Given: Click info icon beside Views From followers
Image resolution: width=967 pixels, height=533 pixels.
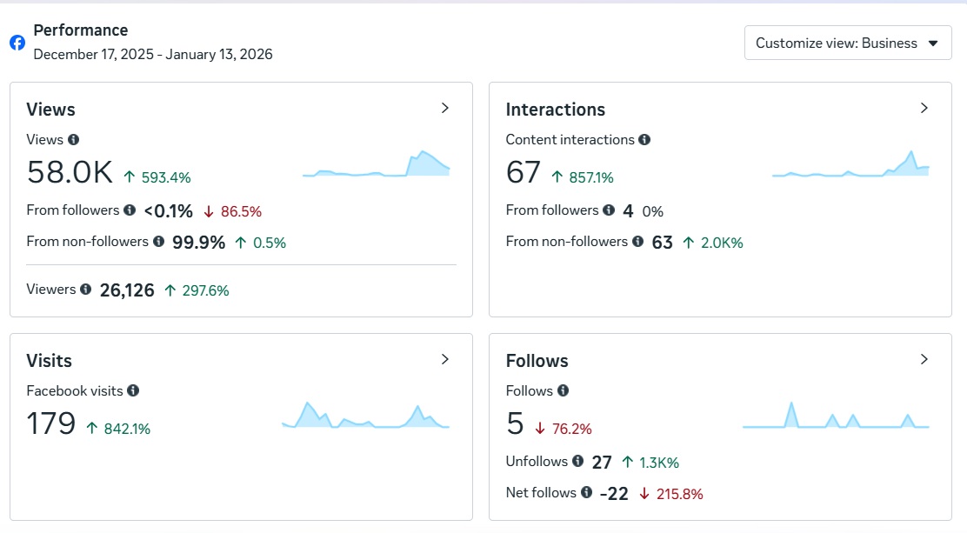Looking at the screenshot, I should coord(130,210).
